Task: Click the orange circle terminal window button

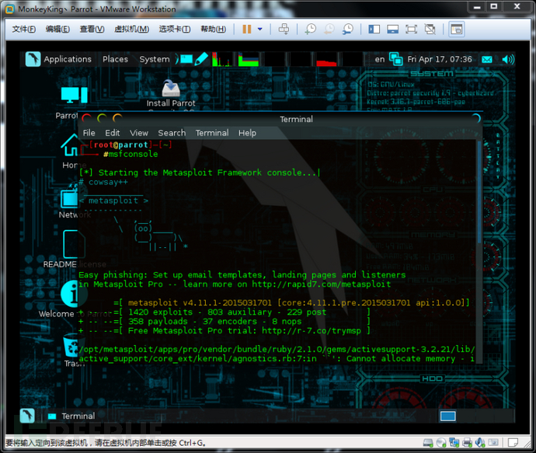Action: click(117, 118)
